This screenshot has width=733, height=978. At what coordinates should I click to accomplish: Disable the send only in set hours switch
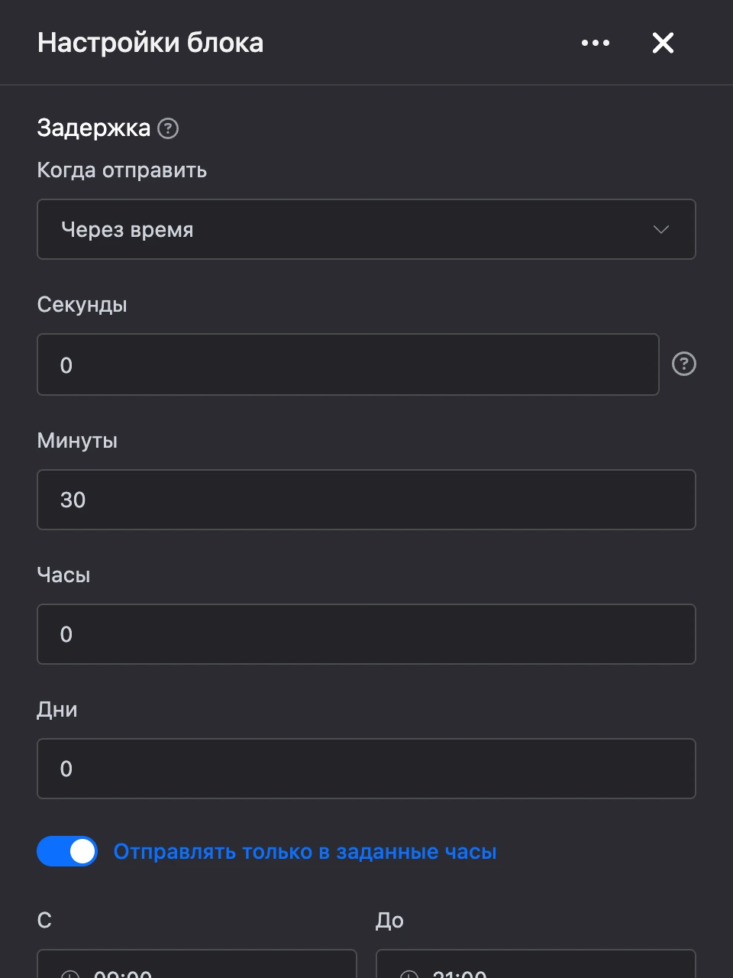pos(67,851)
